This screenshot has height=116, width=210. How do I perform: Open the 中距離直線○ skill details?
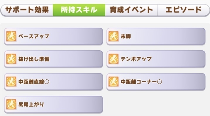(54, 82)
